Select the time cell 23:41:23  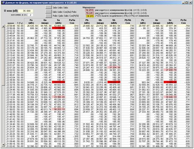coord(11,38)
